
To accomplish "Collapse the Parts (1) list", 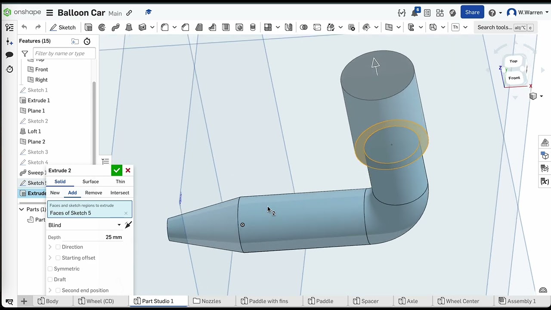I will [21, 209].
